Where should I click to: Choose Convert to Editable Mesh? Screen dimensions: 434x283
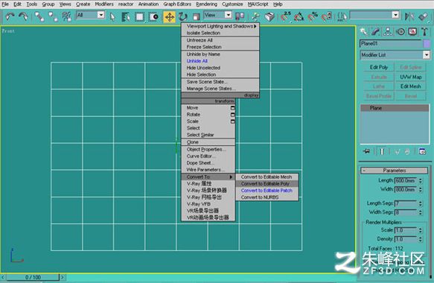267,177
